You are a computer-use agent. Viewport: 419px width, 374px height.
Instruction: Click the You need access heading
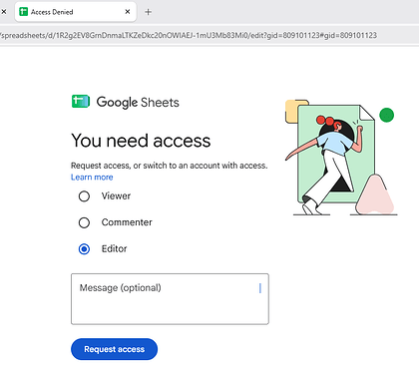(141, 141)
